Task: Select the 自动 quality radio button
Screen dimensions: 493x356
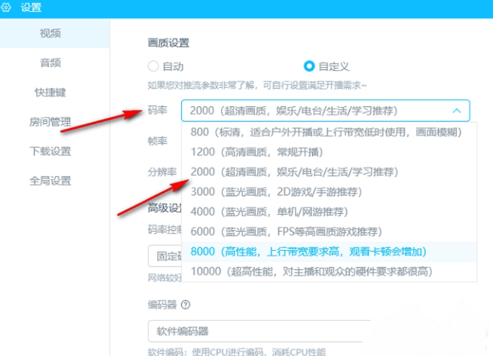Action: (153, 66)
